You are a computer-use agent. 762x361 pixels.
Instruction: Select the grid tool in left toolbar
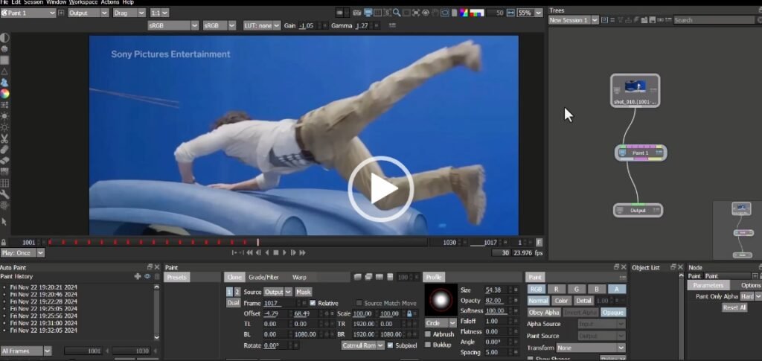coord(4,183)
